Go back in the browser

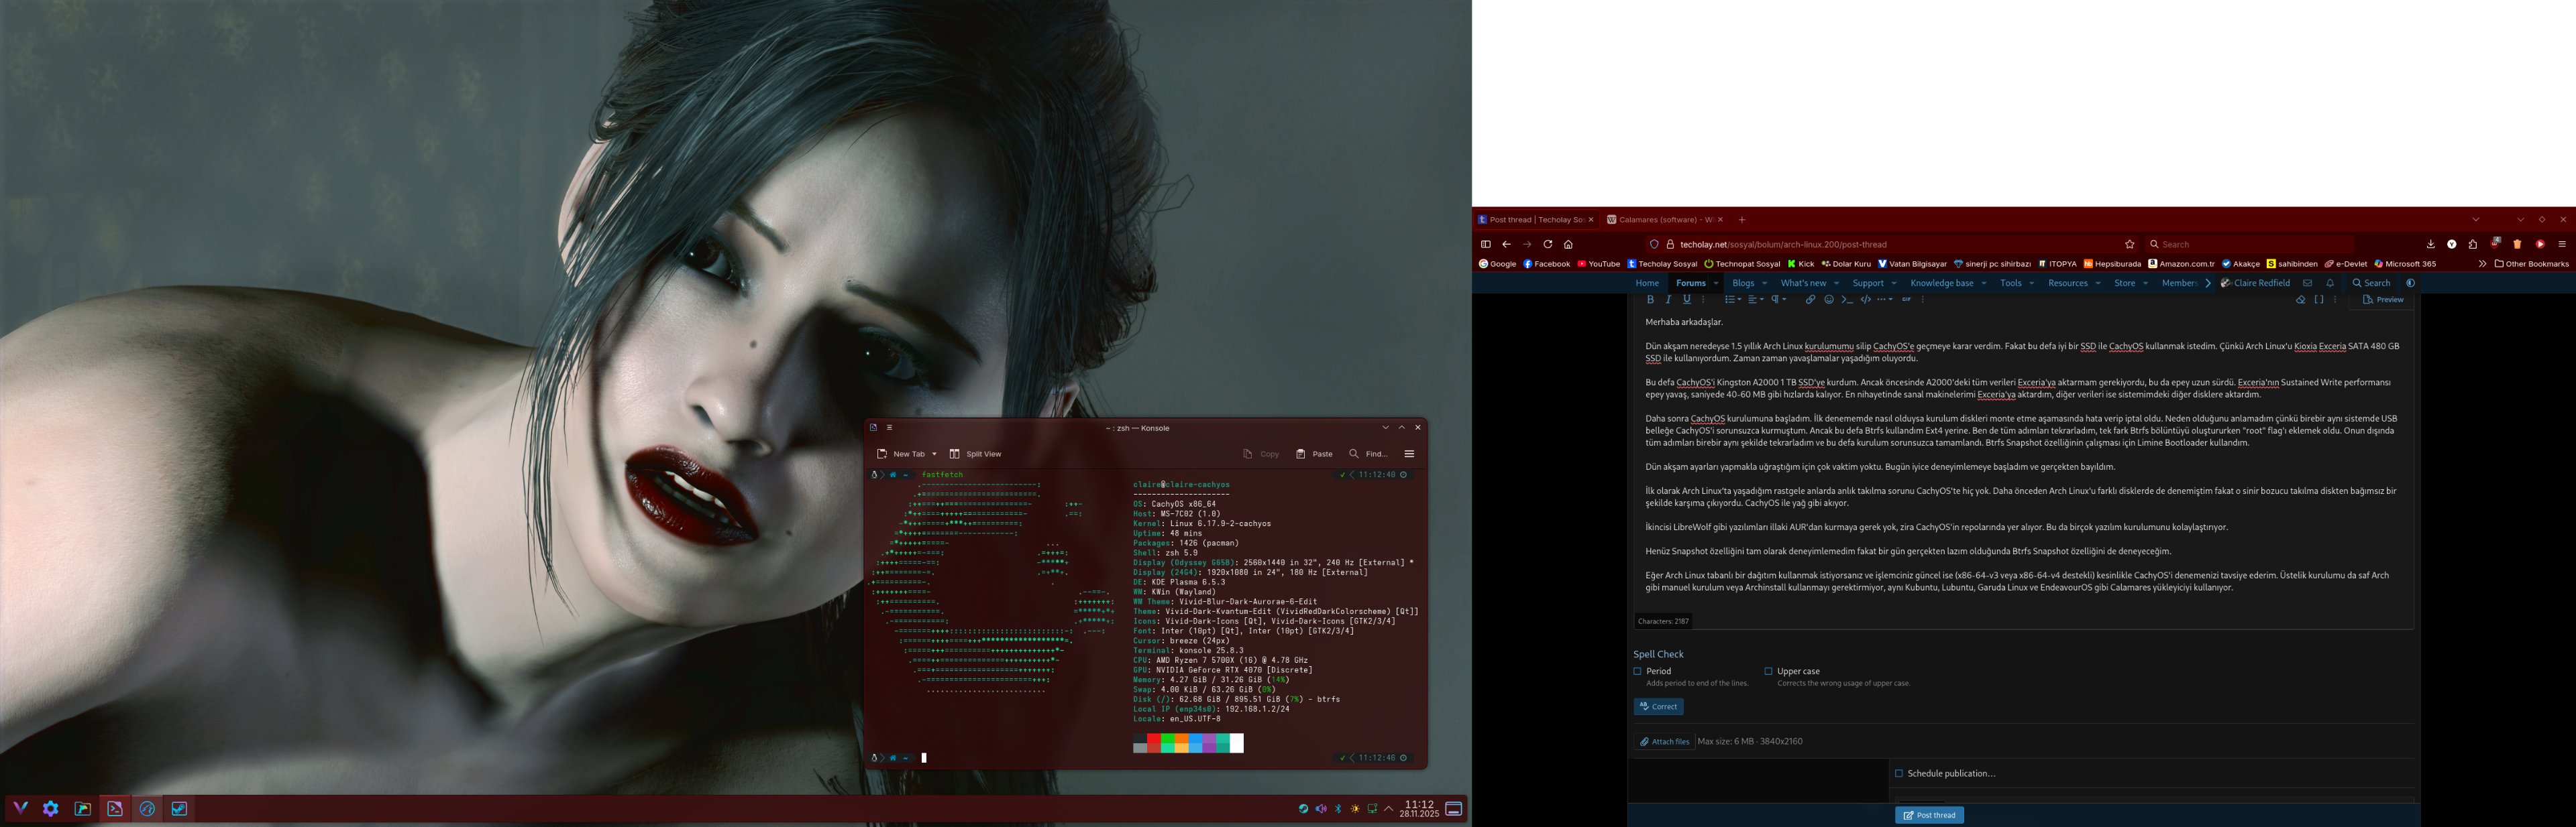click(1506, 245)
